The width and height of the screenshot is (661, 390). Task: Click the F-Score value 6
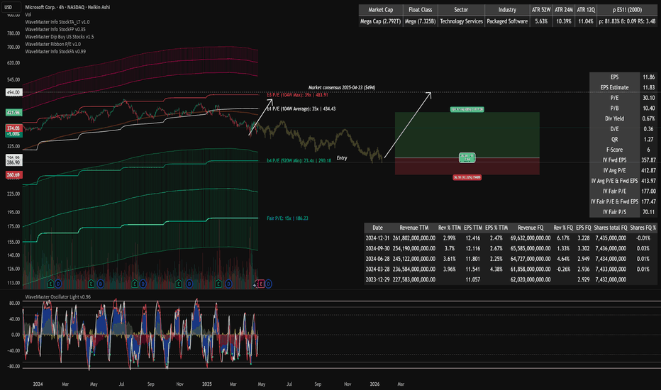click(x=649, y=150)
